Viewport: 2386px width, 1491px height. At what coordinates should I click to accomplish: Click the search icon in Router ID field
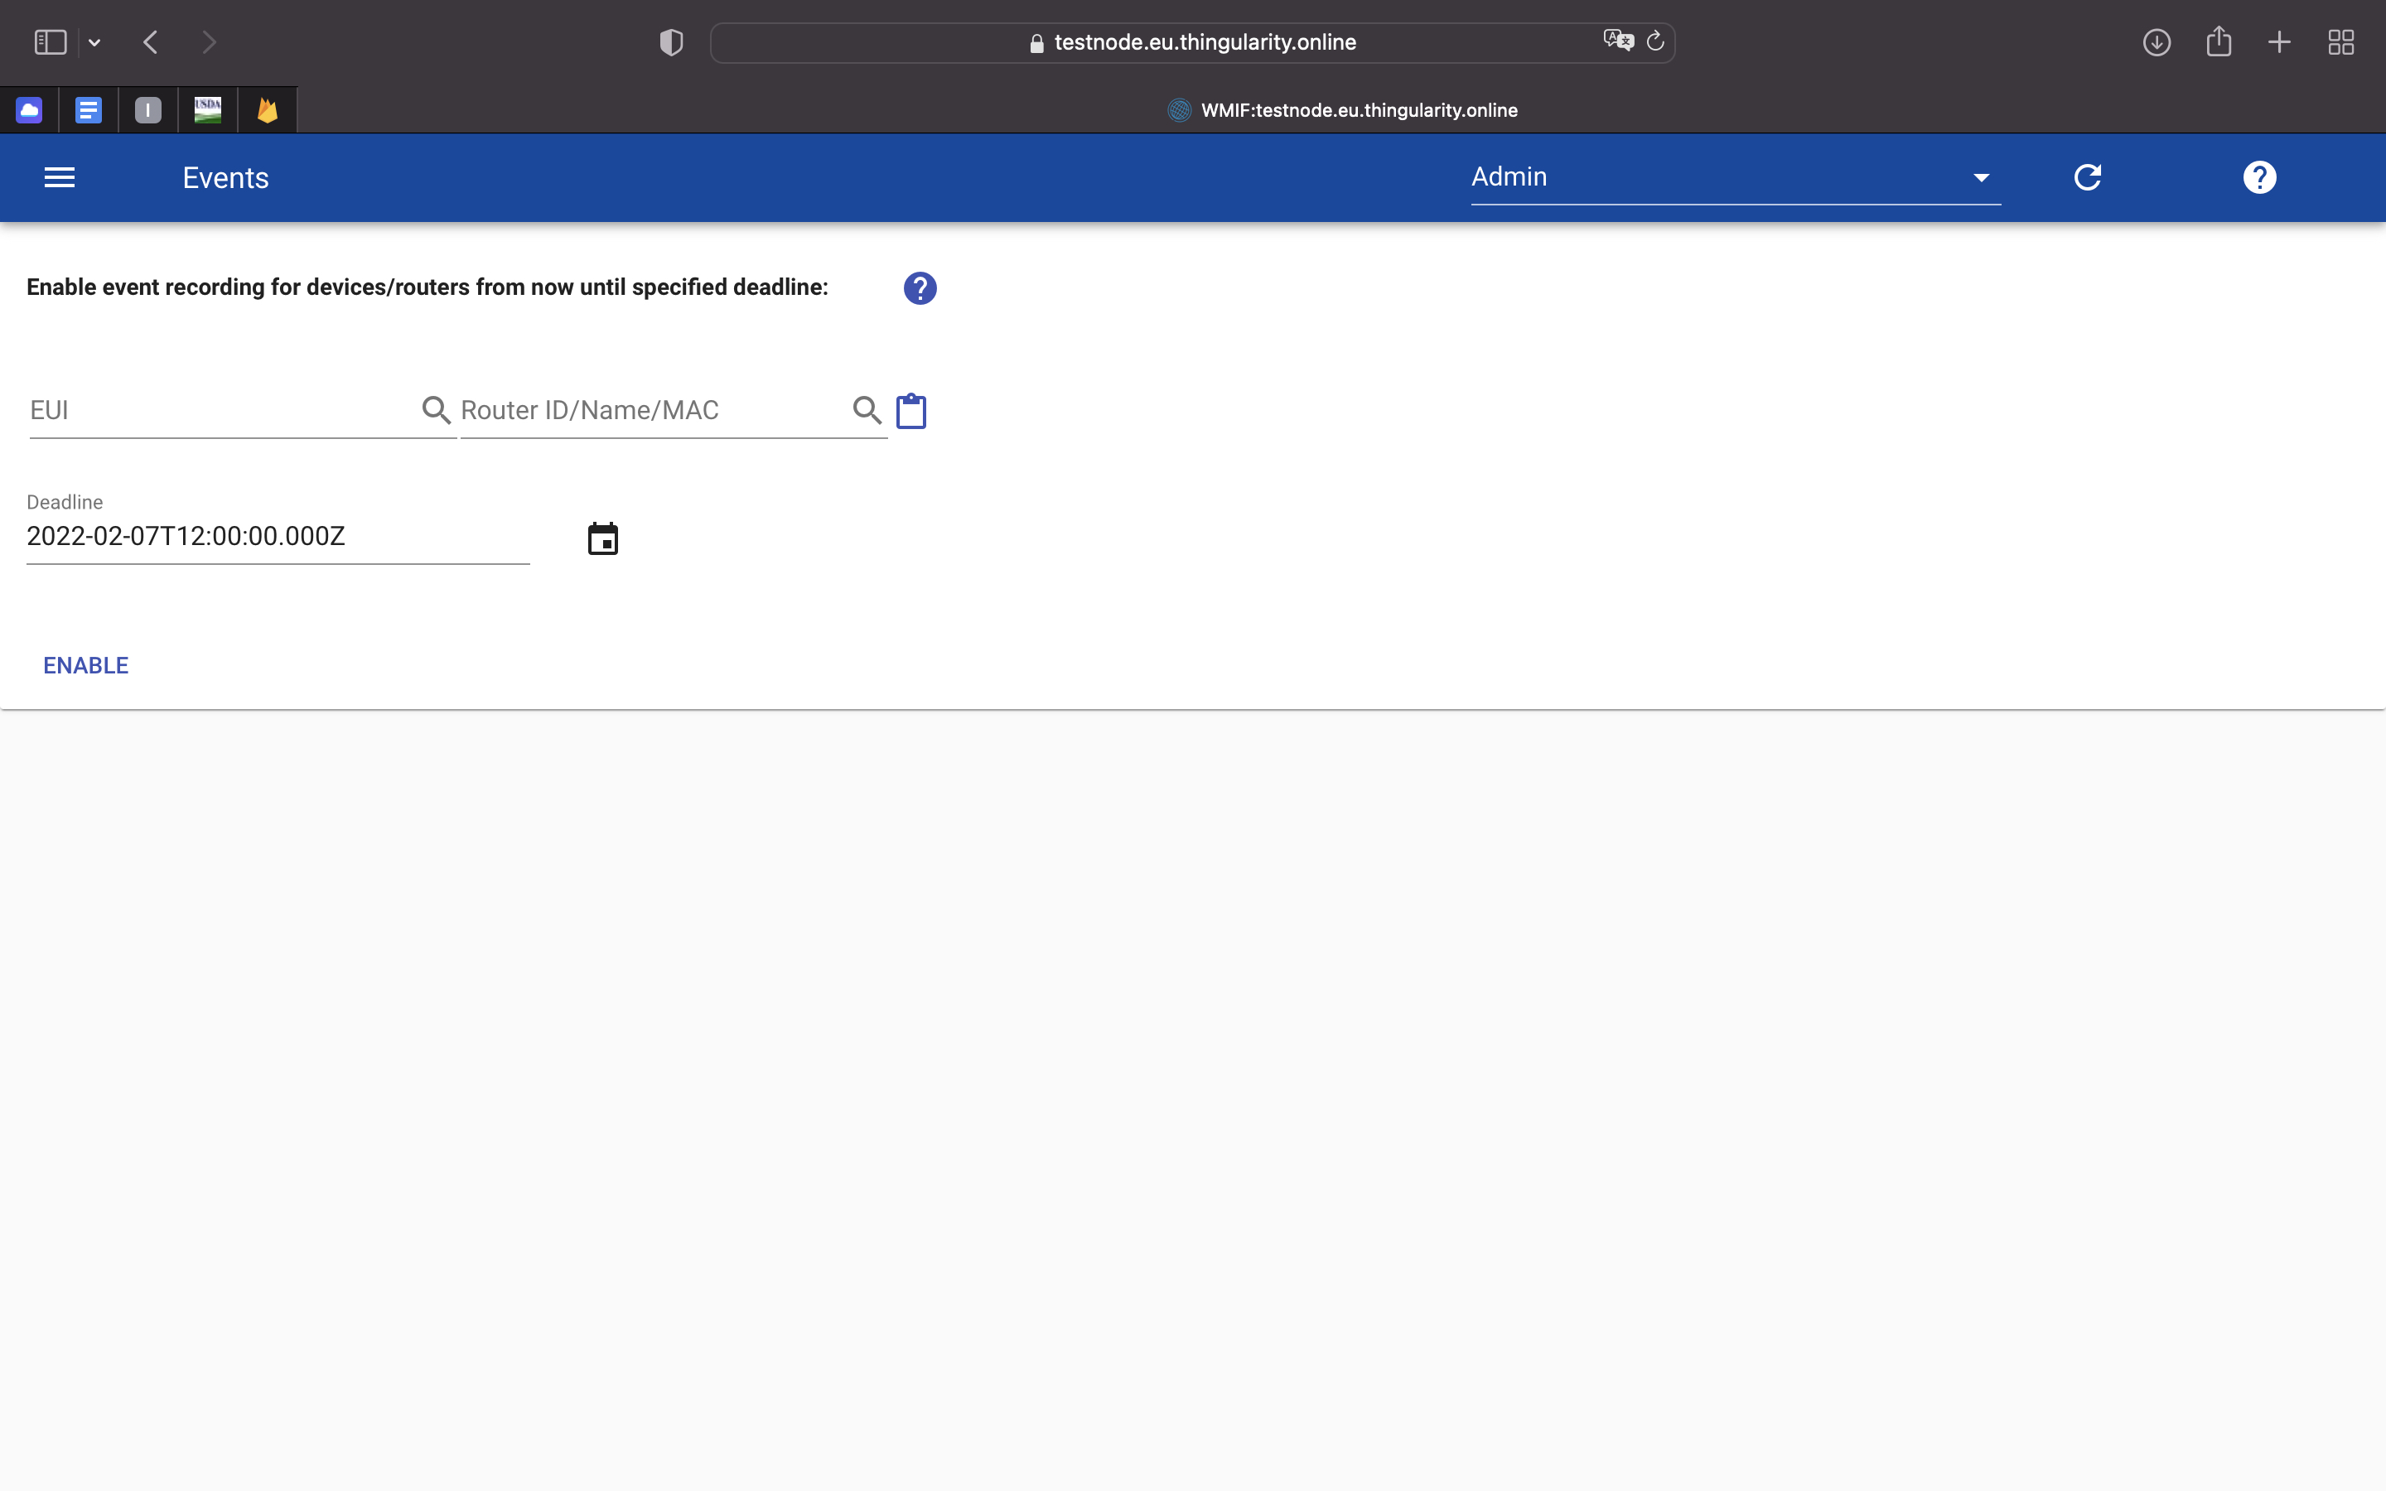pyautogui.click(x=867, y=409)
